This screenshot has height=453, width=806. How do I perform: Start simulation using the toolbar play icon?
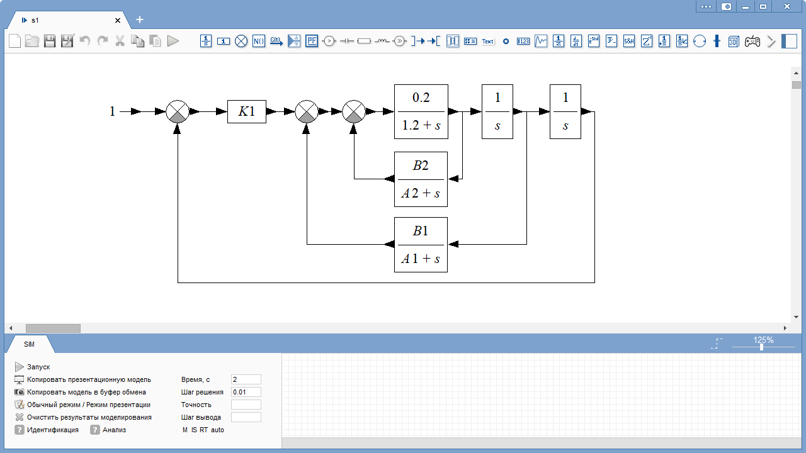coord(173,42)
